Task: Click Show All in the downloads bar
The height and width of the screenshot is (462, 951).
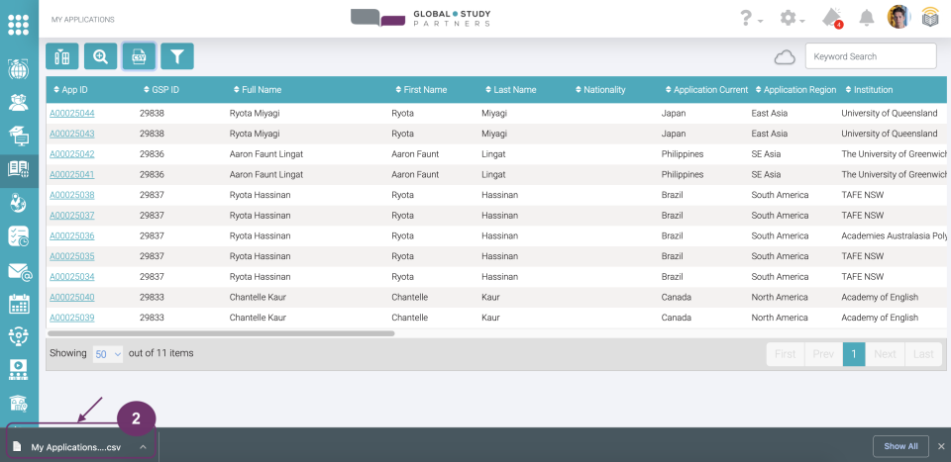Action: 900,446
